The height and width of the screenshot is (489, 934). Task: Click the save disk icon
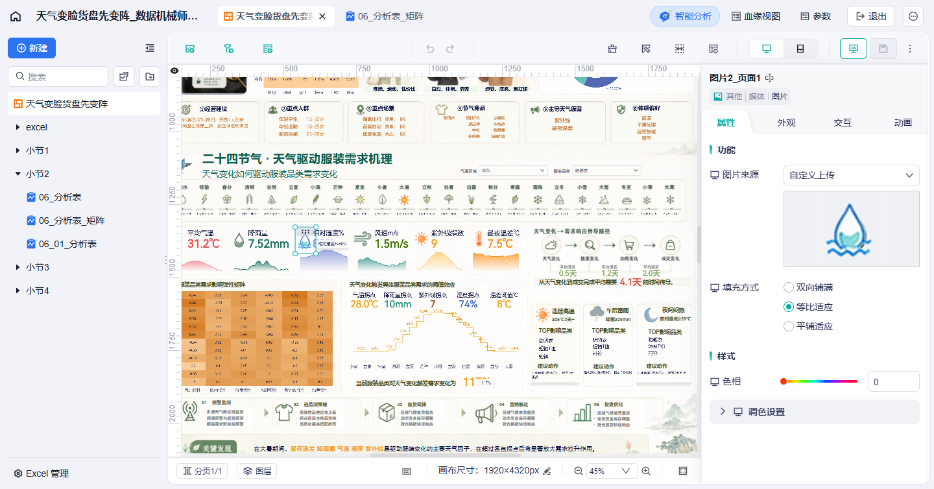click(x=883, y=49)
